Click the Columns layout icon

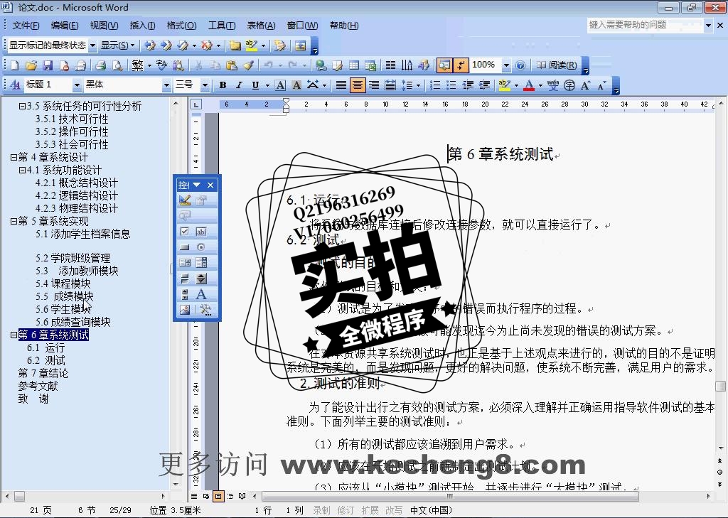[x=391, y=65]
